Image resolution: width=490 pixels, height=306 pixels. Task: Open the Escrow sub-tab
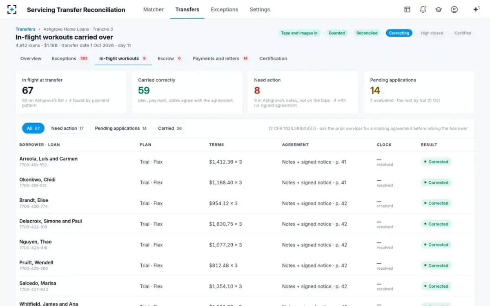[x=169, y=58]
